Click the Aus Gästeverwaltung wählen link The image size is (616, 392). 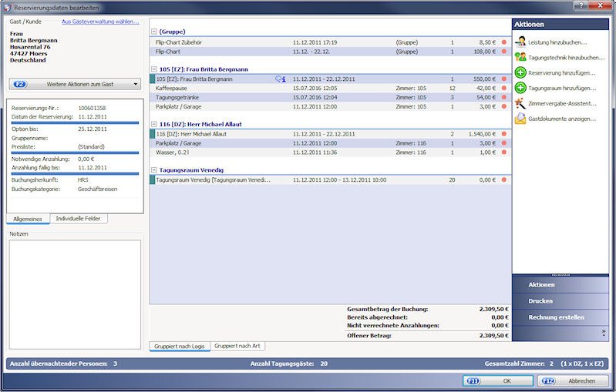click(100, 22)
